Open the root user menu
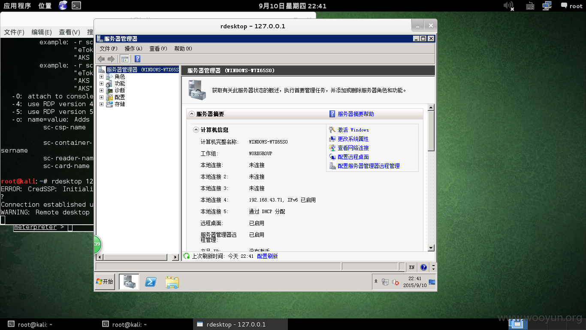This screenshot has height=330, width=586. [571, 6]
